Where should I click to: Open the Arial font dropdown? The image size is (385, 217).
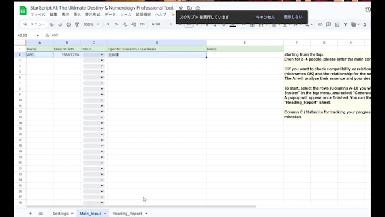[161, 24]
